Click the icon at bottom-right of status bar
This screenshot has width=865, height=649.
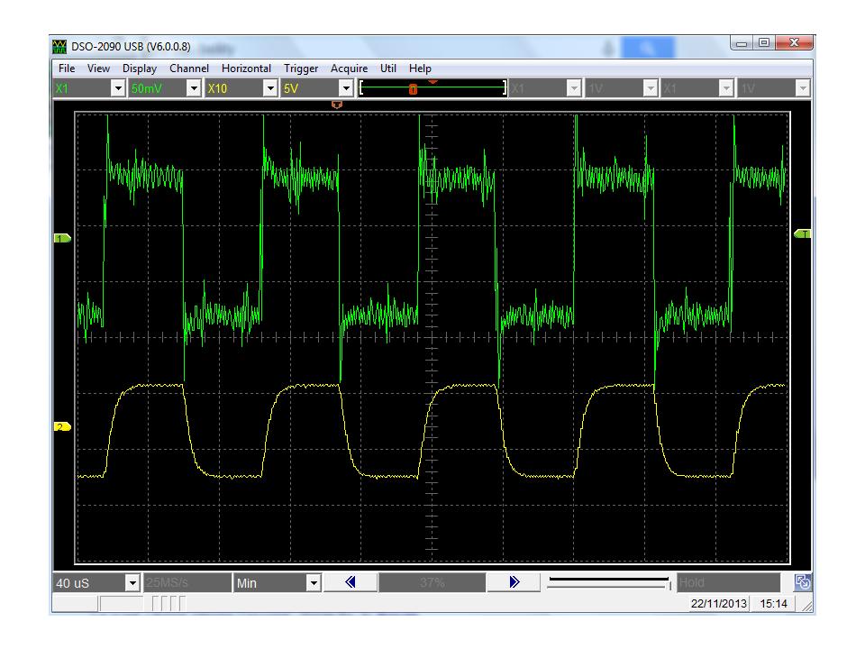803,583
